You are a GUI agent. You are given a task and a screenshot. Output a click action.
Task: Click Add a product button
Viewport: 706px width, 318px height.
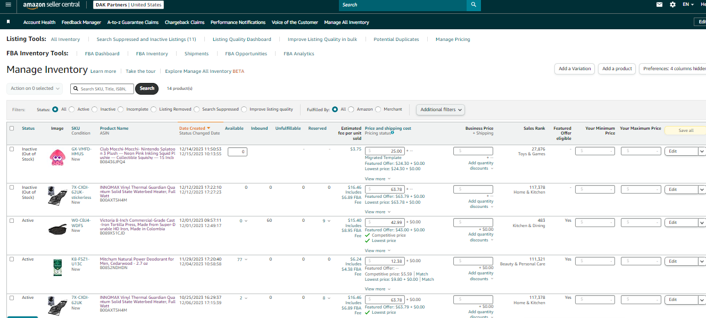click(x=617, y=69)
